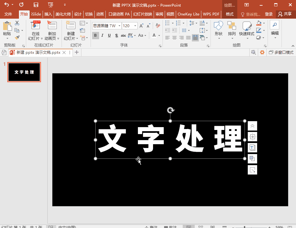Close the 新建 pptx 演示文稿.pptx document tab
Viewport: 296px width, 228px height.
[64, 52]
